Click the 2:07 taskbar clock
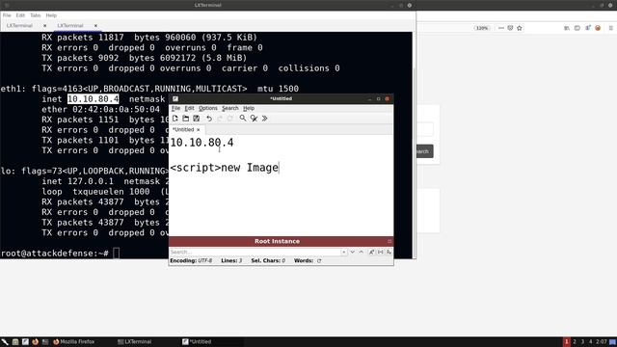The height and width of the screenshot is (347, 617). point(602,342)
